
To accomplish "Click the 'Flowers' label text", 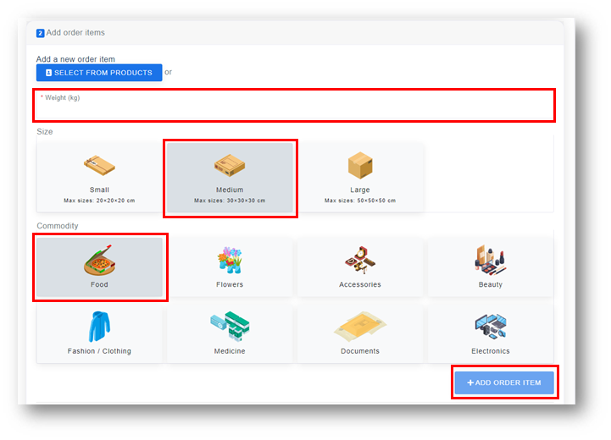I will [x=230, y=284].
